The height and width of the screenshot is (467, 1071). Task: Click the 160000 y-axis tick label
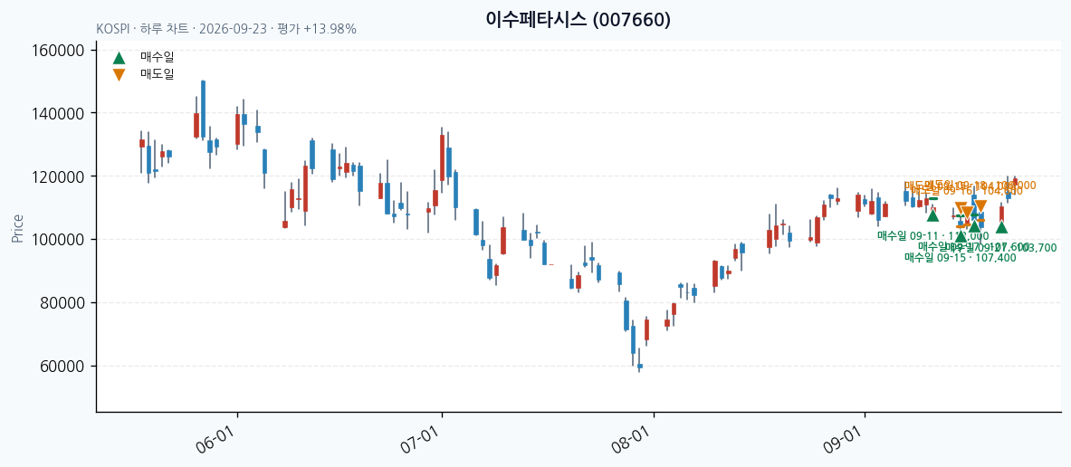[x=58, y=51]
